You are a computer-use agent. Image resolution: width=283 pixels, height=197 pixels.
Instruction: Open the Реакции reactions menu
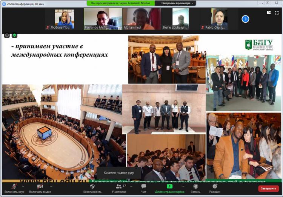point(215,188)
